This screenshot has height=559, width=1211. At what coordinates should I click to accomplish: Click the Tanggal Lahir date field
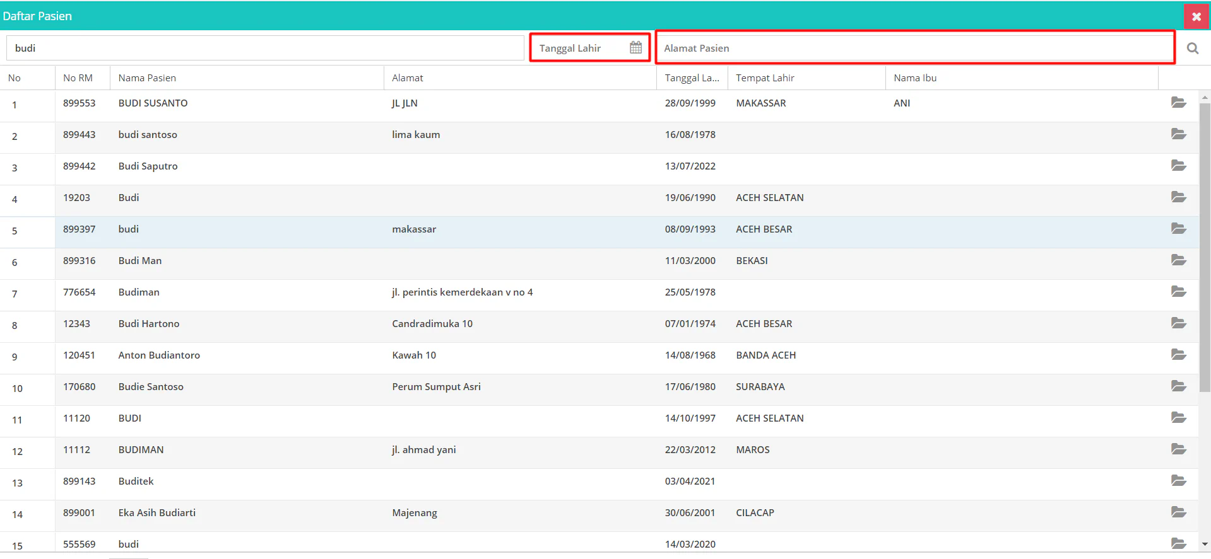click(589, 48)
